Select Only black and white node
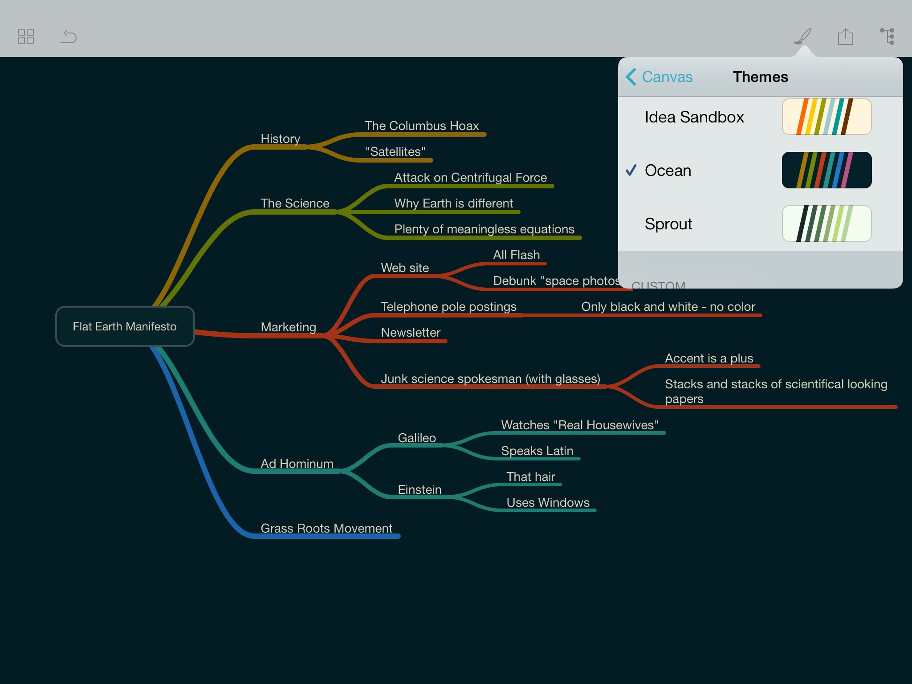The image size is (912, 684). pos(668,307)
